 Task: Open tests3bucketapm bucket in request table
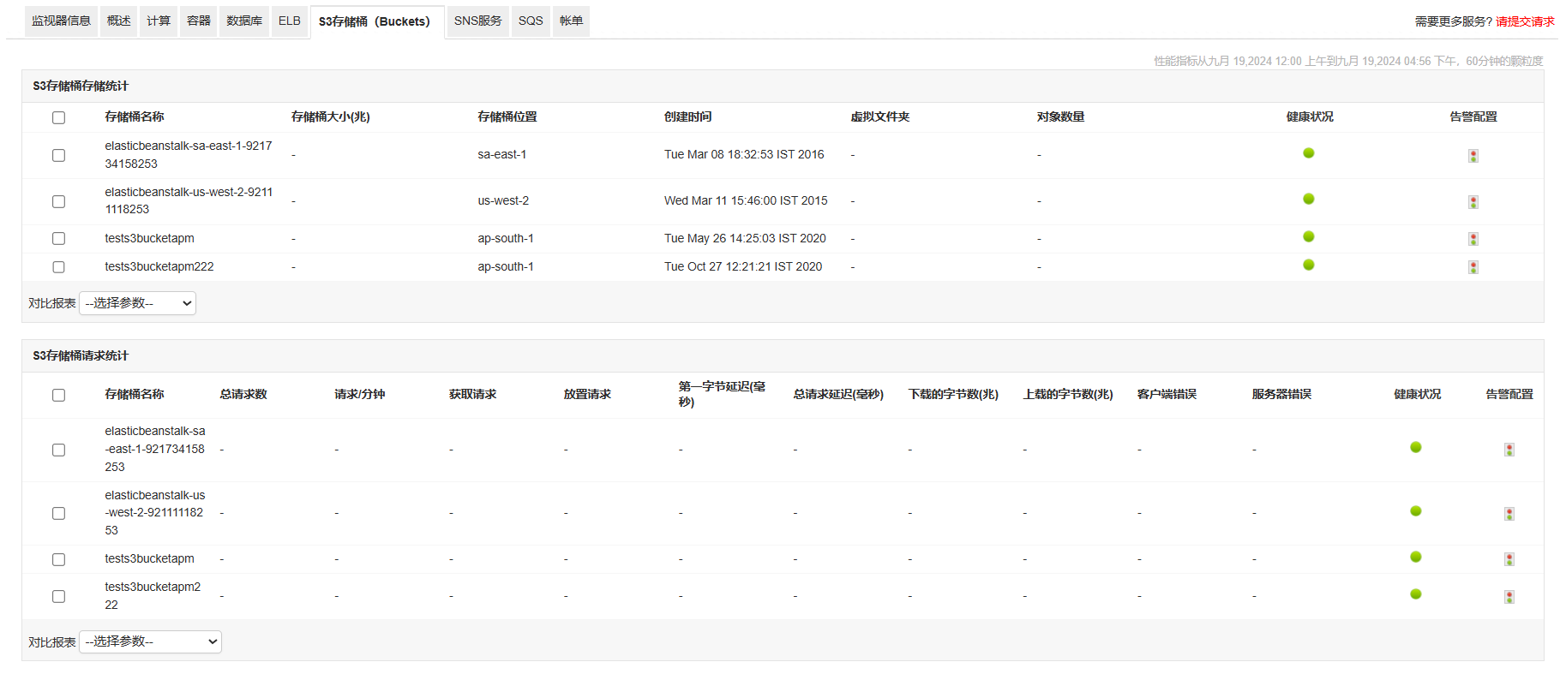[149, 558]
